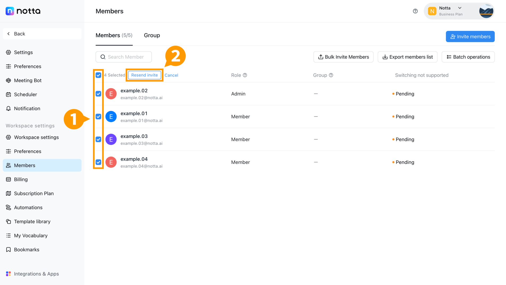
Task: Click example.01 blue avatar circle
Action: point(111,117)
